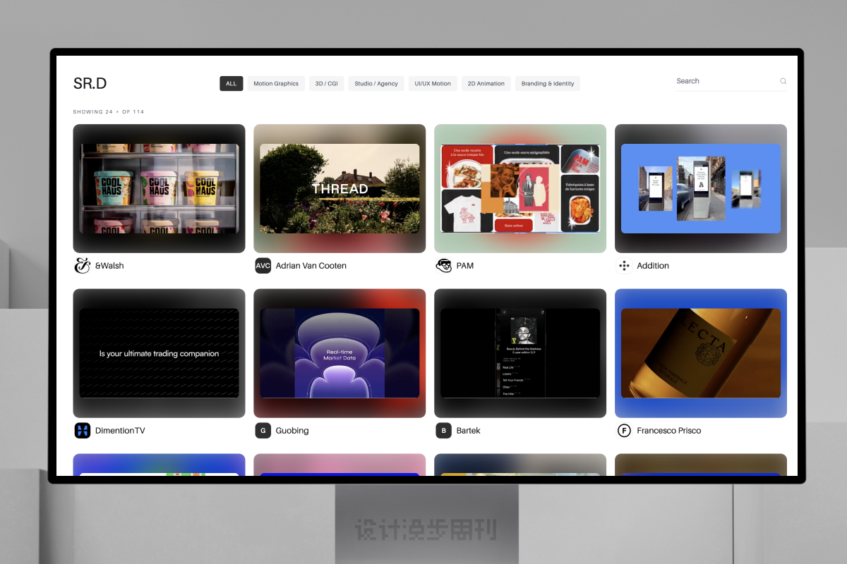Viewport: 847px width, 564px height.
Task: Click the search magnifier icon
Action: [x=783, y=81]
